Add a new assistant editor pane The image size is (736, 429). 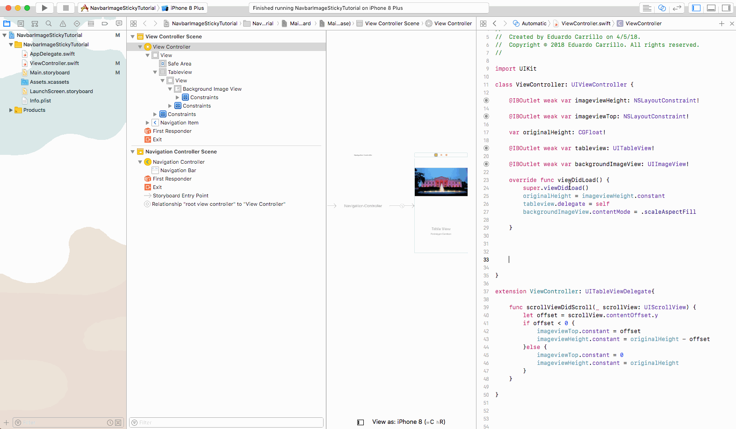[722, 23]
